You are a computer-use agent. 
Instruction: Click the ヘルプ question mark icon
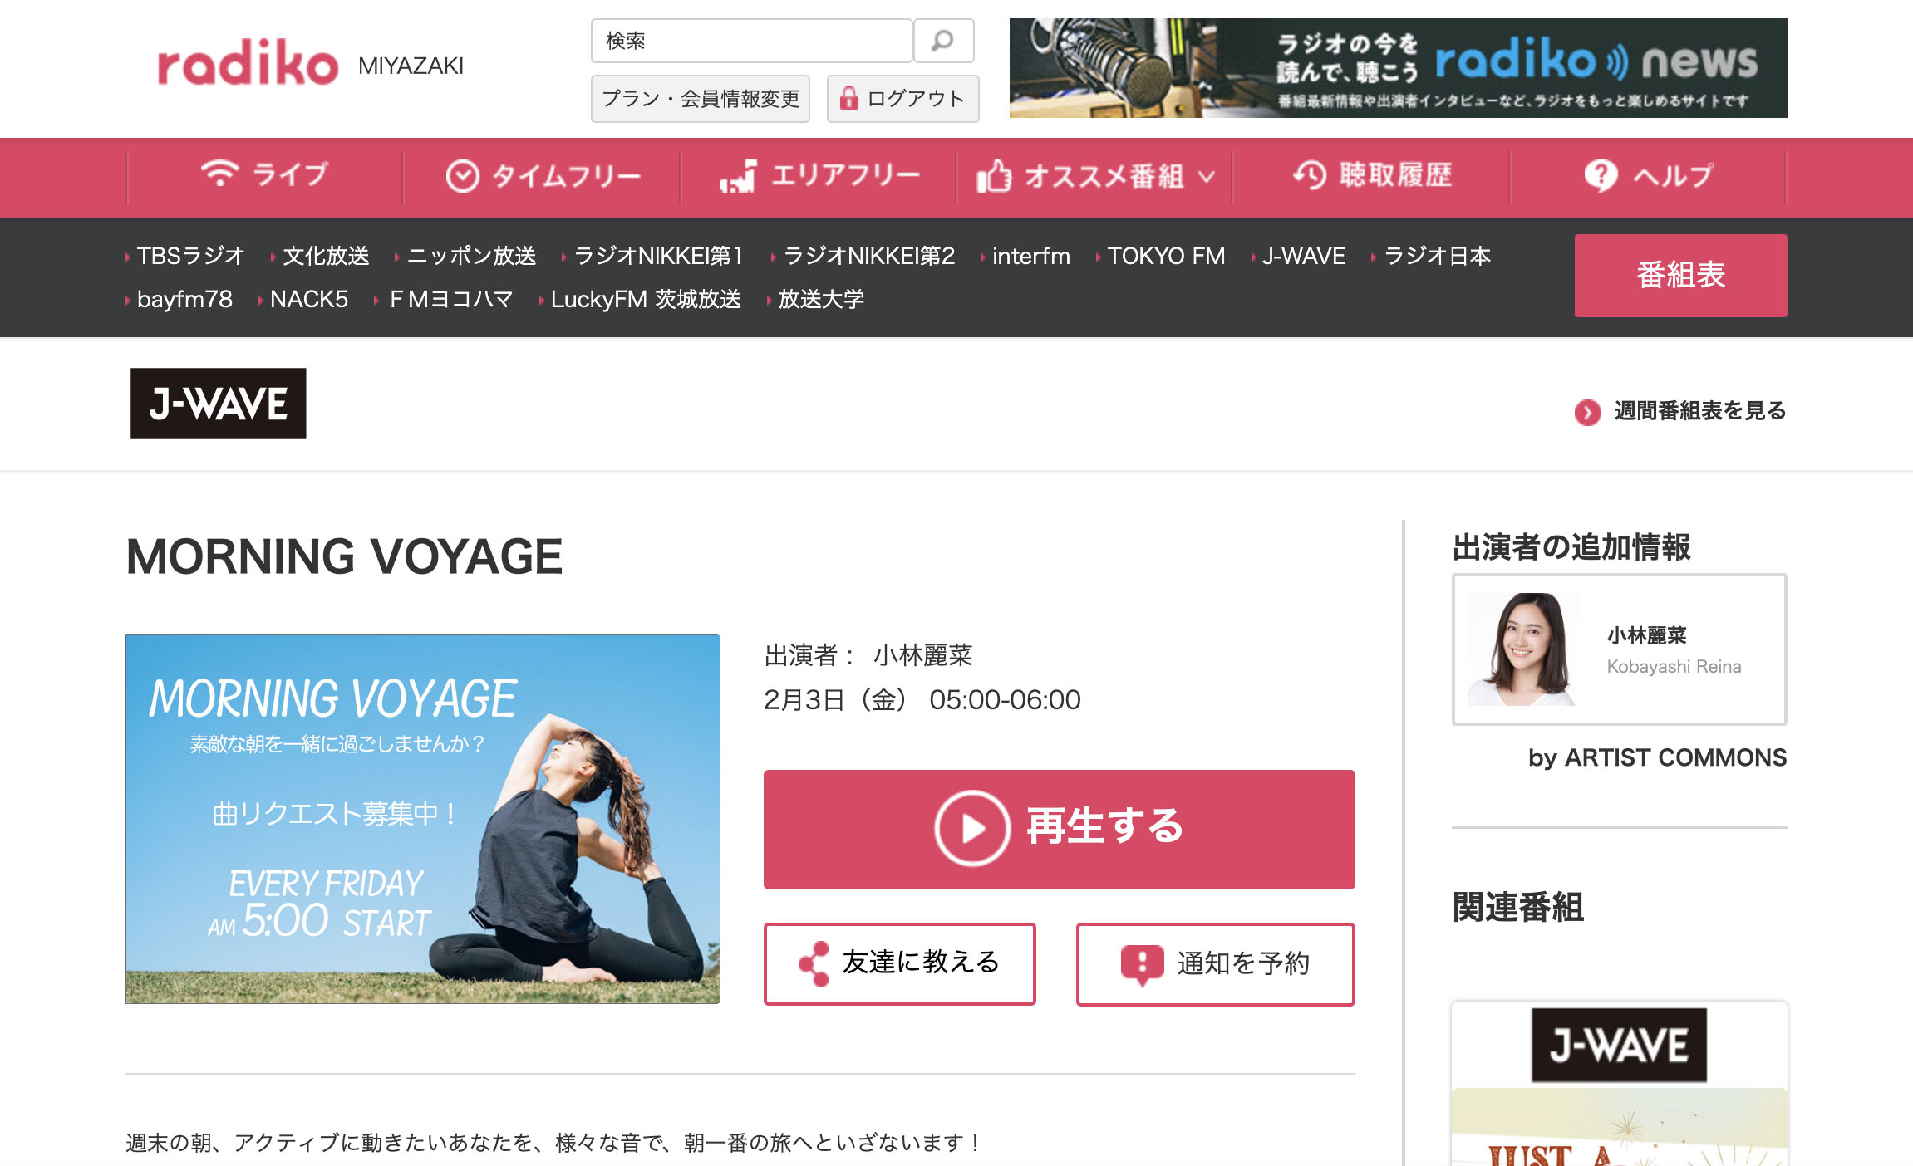1600,175
